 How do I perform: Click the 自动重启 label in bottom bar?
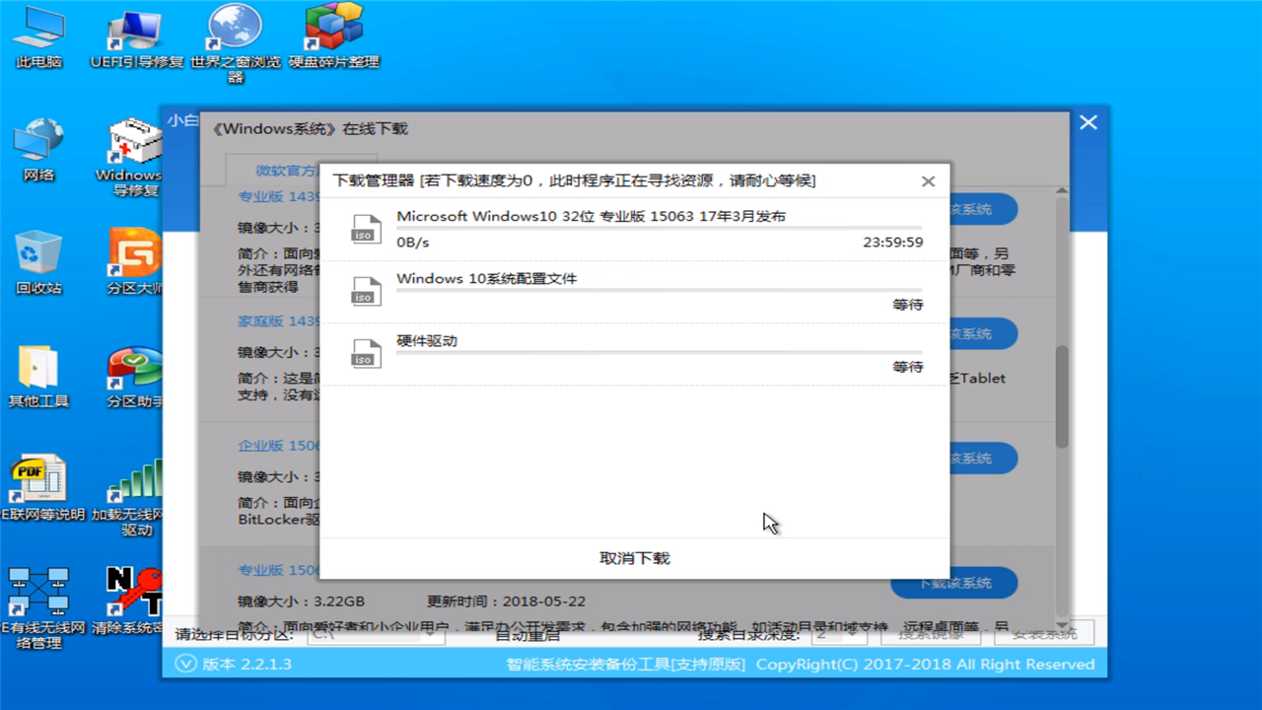point(526,634)
